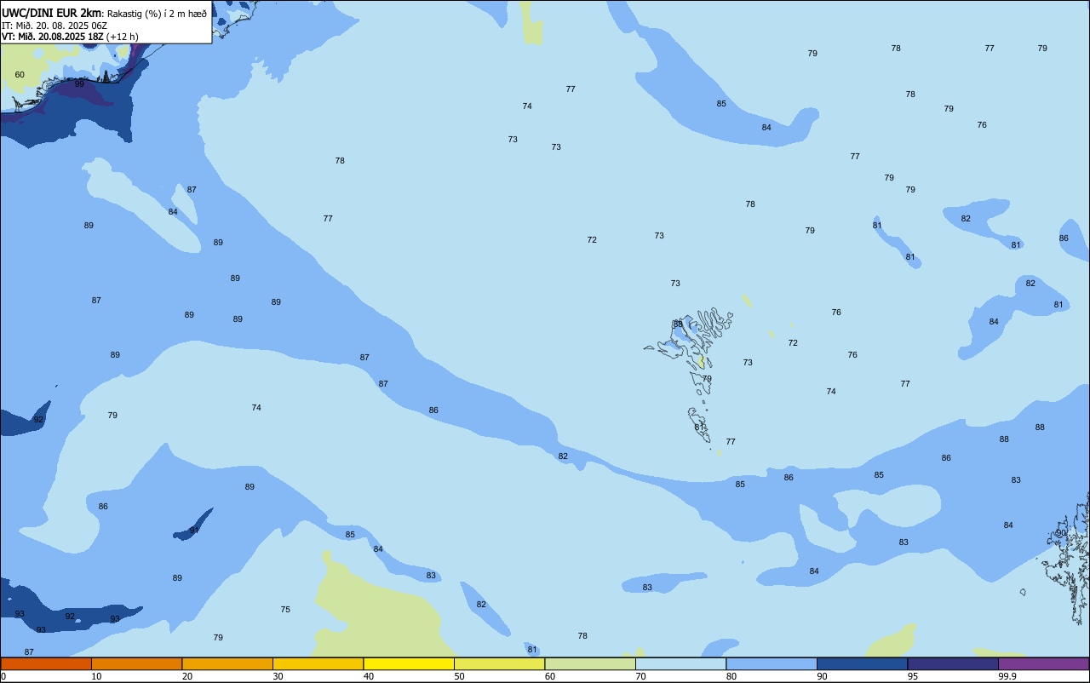
Task: Click the 40–50 bright yellow legend swatch
Action: click(409, 663)
